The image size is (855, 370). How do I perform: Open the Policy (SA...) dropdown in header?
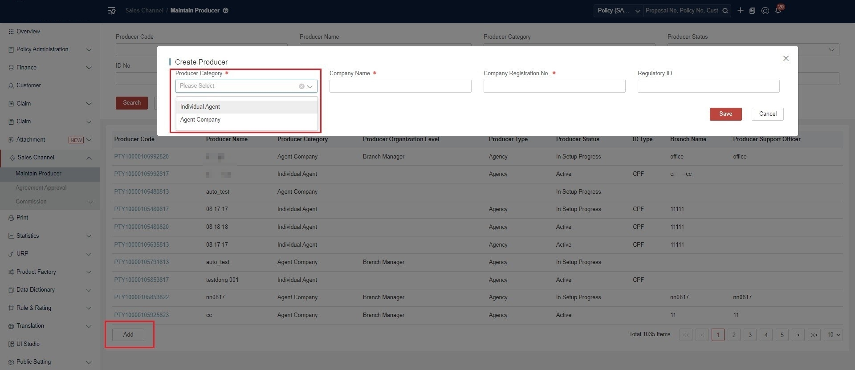[618, 11]
